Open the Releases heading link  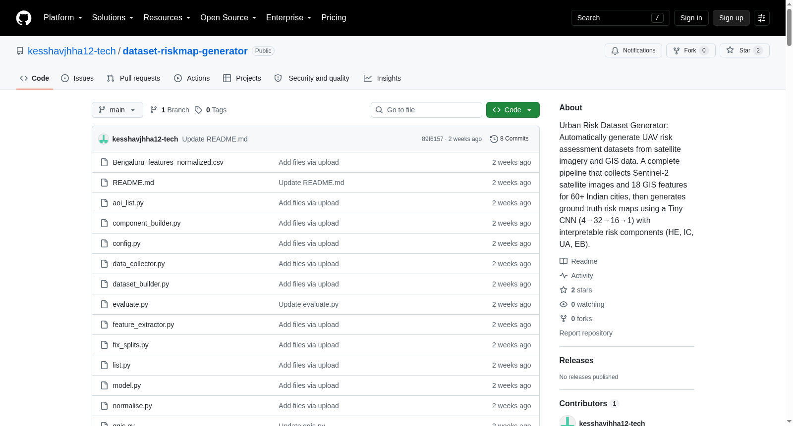[x=576, y=361]
